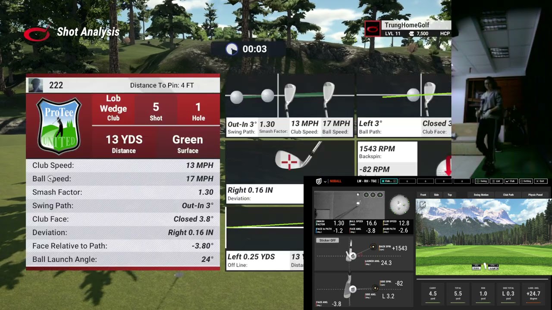Click the NOBALL status label
The width and height of the screenshot is (552, 310).
336,181
